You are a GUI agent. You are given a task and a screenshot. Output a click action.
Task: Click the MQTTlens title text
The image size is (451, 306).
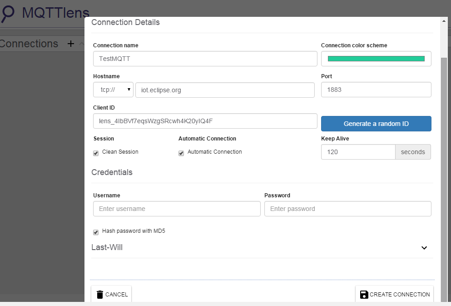[x=56, y=13]
